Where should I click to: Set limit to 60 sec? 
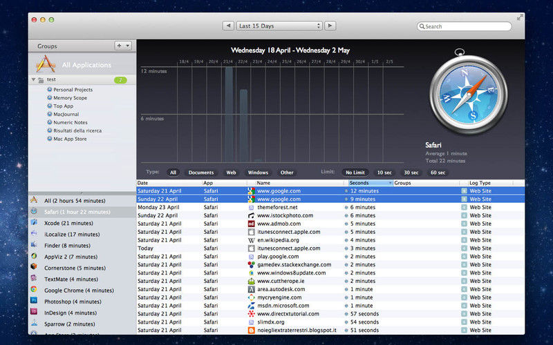(438, 172)
